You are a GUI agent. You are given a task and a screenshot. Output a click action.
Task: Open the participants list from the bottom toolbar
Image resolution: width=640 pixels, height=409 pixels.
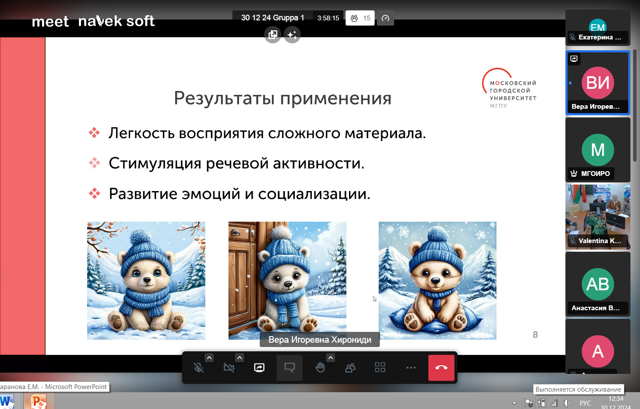pyautogui.click(x=350, y=368)
